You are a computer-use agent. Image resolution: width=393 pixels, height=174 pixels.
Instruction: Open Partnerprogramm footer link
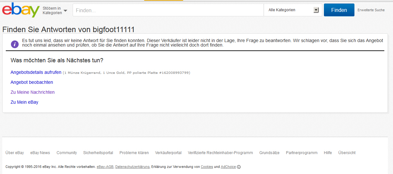(x=302, y=153)
